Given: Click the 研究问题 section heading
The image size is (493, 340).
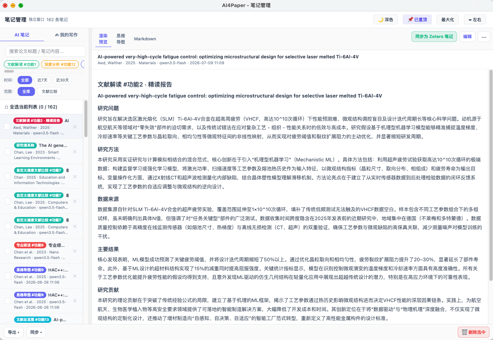Looking at the screenshot, I should click(x=108, y=108).
